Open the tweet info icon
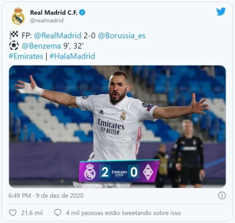The width and height of the screenshot is (235, 223). point(222,195)
